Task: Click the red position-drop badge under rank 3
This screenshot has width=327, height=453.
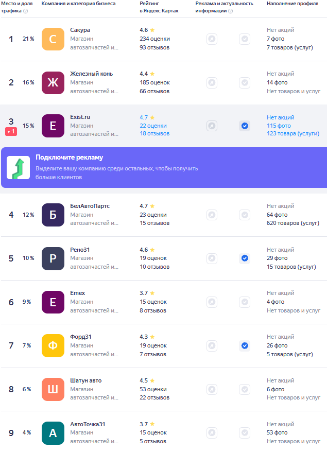Action: (x=11, y=132)
